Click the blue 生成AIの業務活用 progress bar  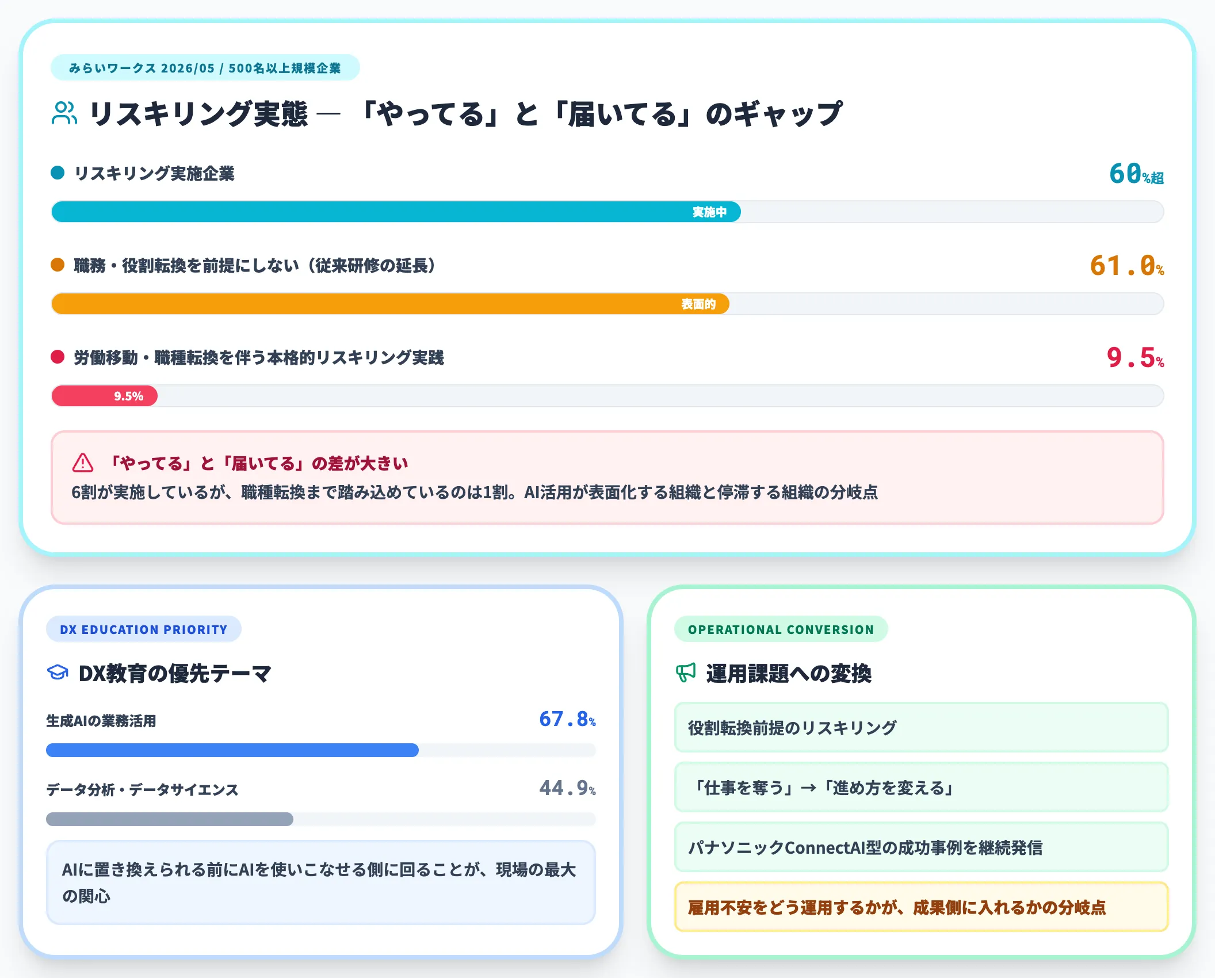232,750
